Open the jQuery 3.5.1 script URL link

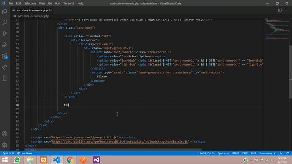coord(84,138)
